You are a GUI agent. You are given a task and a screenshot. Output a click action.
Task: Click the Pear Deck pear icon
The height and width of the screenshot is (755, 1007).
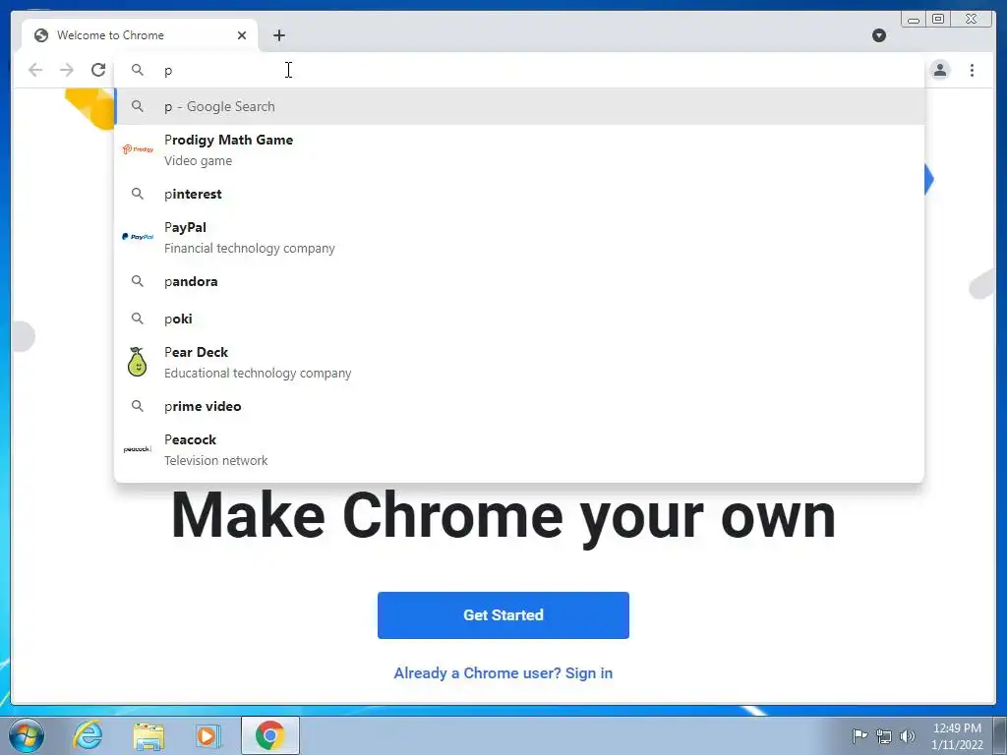137,362
